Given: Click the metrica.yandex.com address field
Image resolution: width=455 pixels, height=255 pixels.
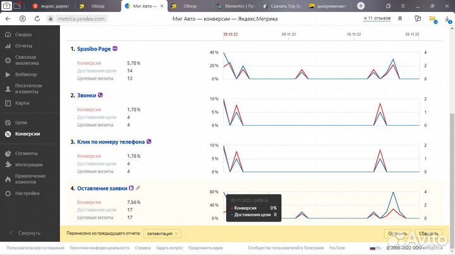Looking at the screenshot, I should [x=81, y=19].
